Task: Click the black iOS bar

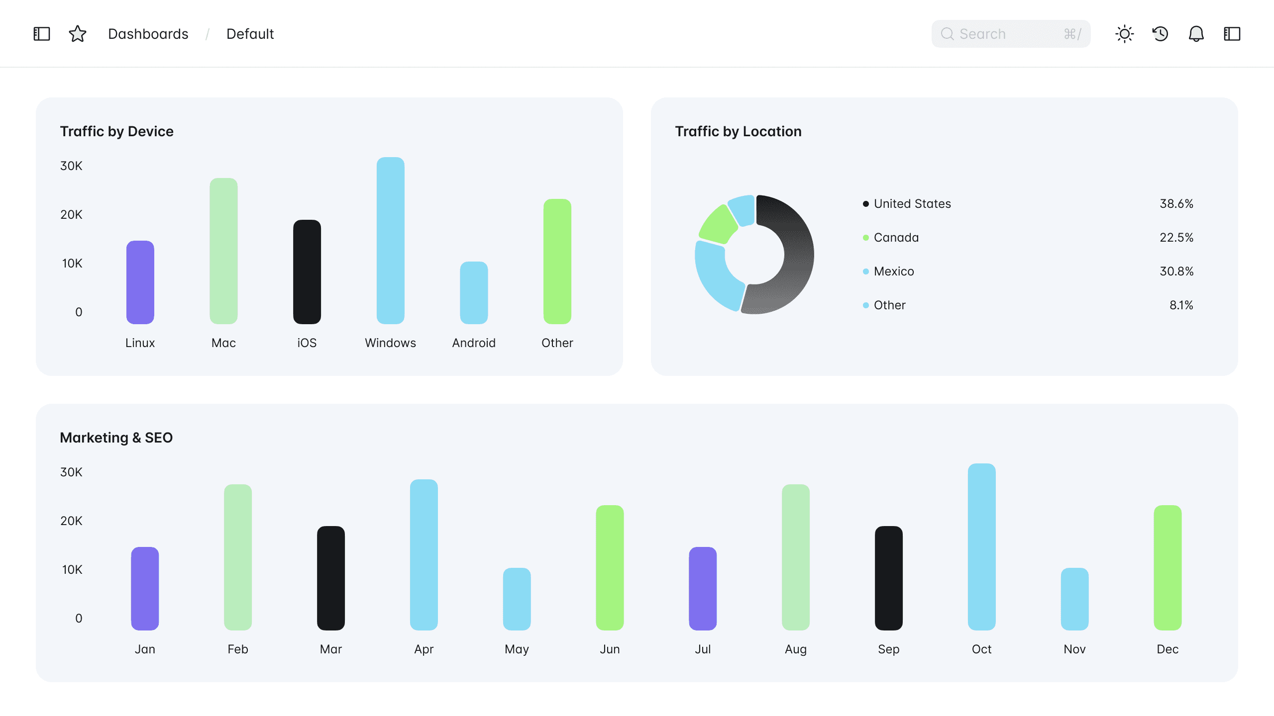Action: tap(307, 272)
